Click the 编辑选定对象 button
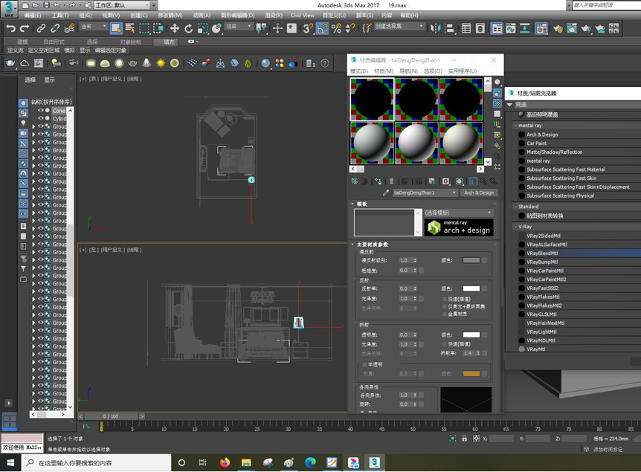The image size is (641, 472). (x=111, y=51)
